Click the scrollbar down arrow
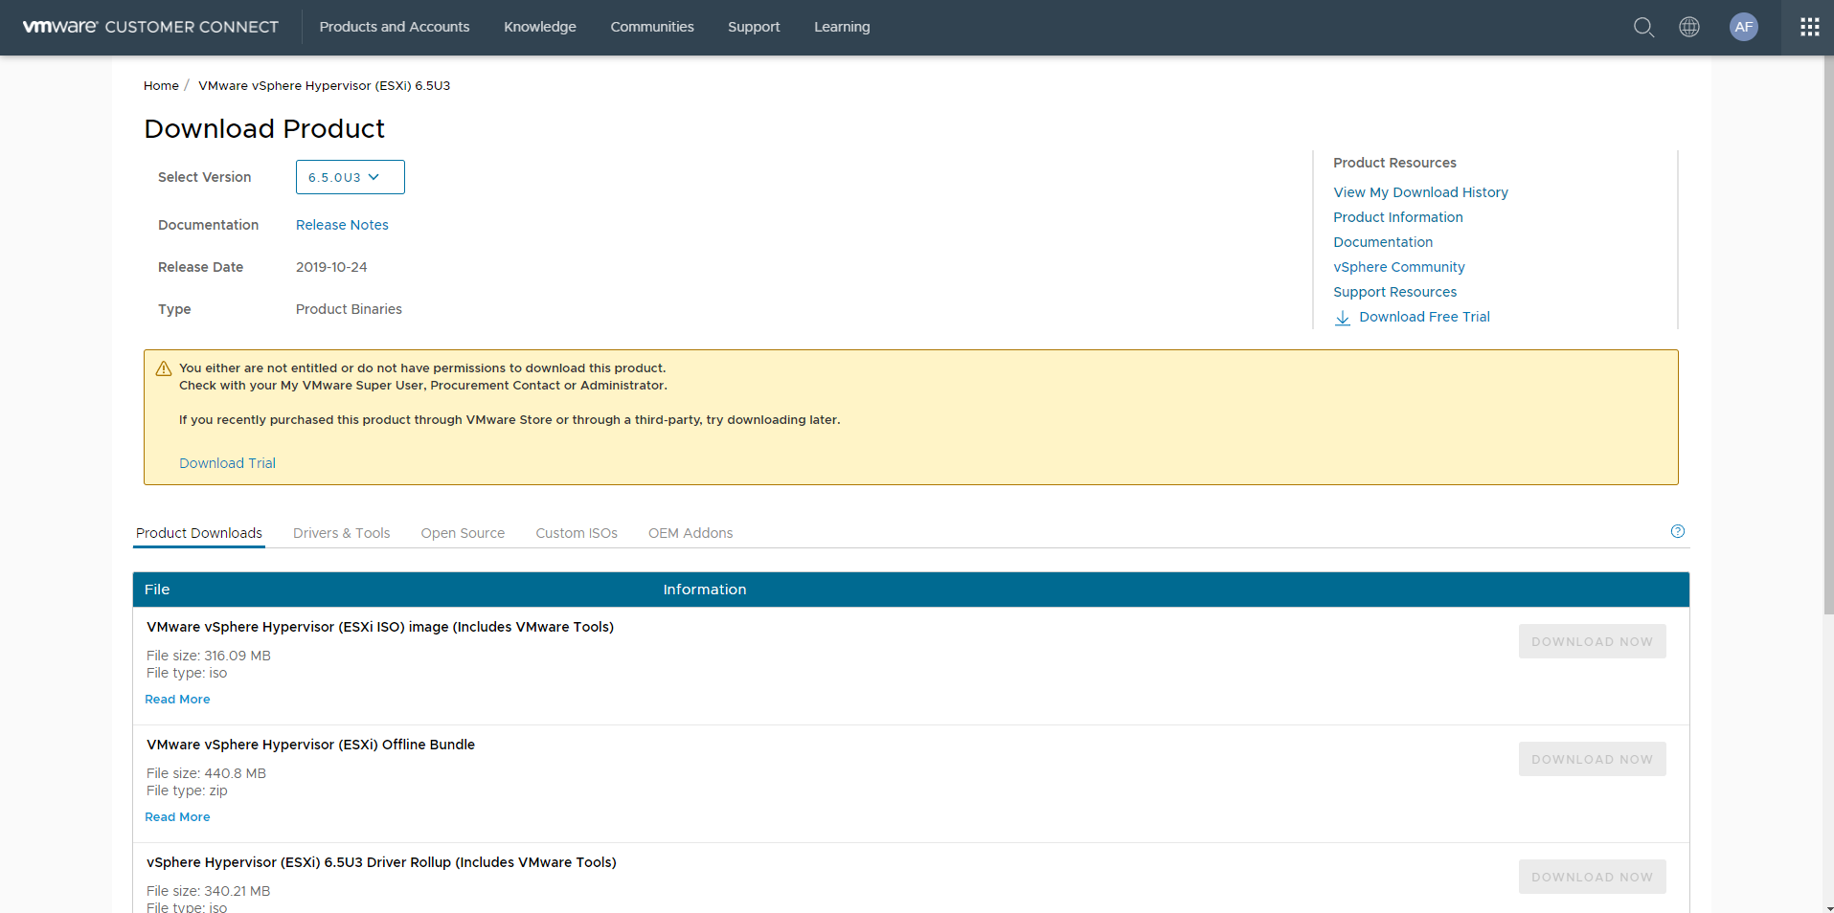The image size is (1834, 913). [x=1828, y=907]
